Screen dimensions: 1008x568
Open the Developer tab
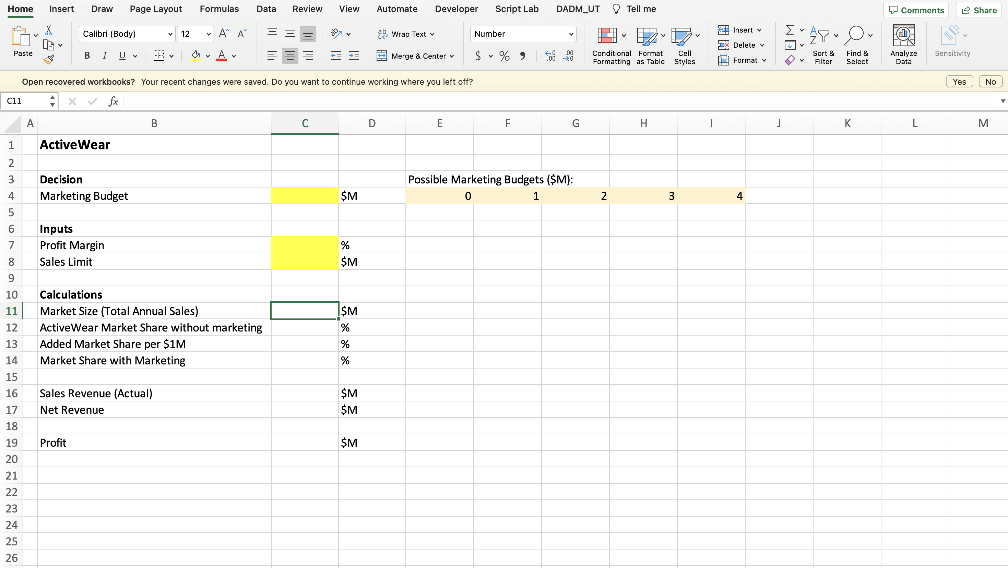coord(456,9)
